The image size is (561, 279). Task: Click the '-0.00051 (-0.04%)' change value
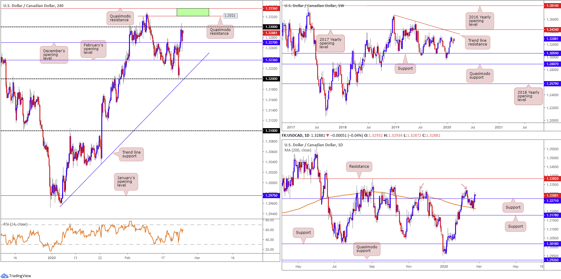click(347, 136)
